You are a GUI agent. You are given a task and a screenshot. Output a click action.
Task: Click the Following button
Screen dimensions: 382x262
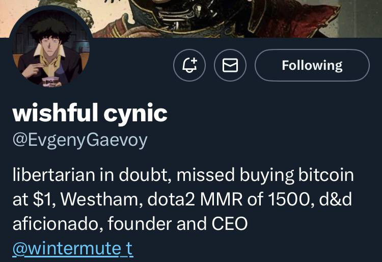(x=312, y=65)
